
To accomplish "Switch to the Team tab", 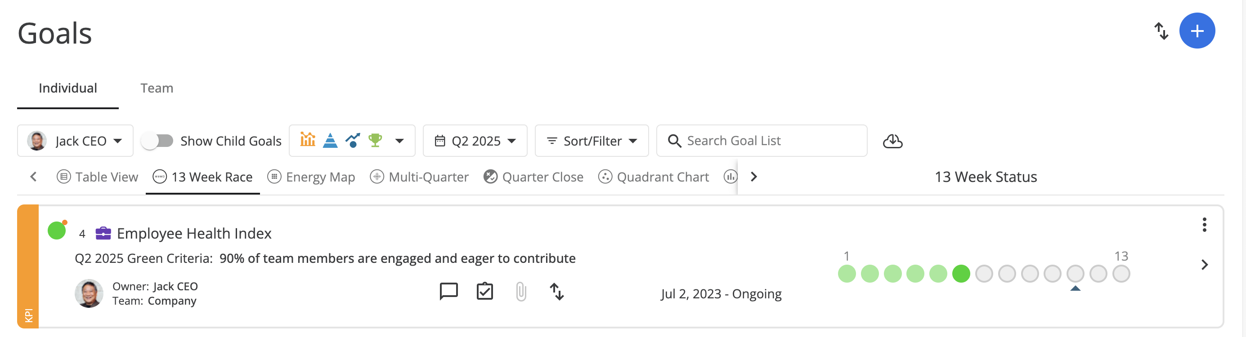I will (x=157, y=88).
